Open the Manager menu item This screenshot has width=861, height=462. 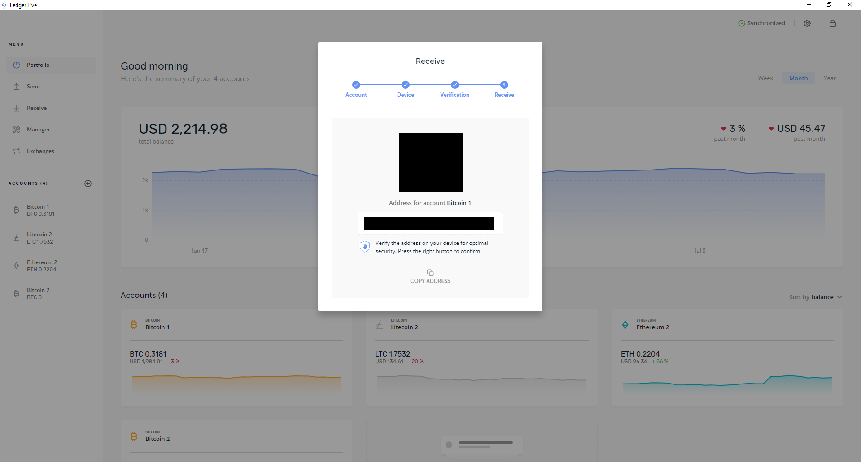tap(51, 130)
